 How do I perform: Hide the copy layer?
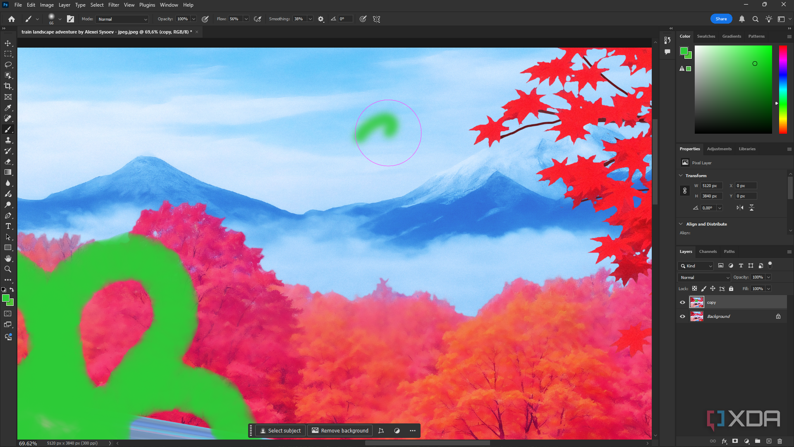[683, 303]
